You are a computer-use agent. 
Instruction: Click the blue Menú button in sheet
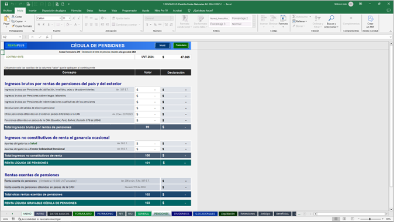163,46
